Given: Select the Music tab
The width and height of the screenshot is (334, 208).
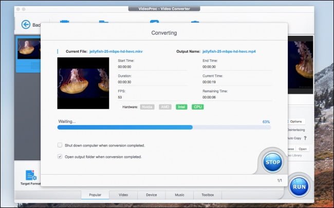Looking at the screenshot, I should pyautogui.click(x=179, y=195).
